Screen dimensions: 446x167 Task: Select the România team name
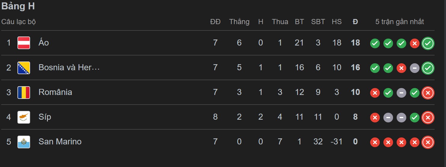[x=55, y=92]
